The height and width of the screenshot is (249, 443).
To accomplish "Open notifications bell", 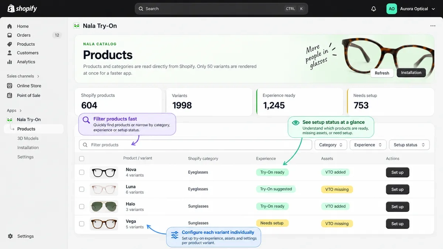I will click(x=374, y=9).
